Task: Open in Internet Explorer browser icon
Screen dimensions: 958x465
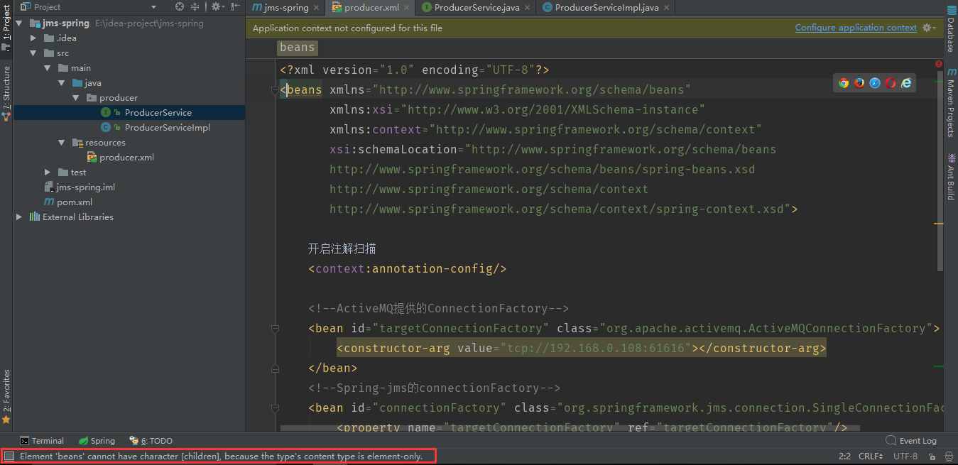Action: tap(906, 83)
